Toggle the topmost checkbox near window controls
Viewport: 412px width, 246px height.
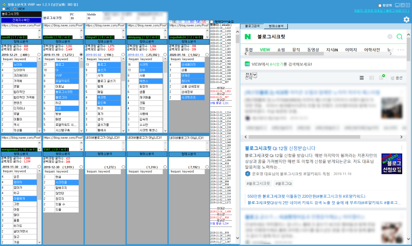pos(380,5)
